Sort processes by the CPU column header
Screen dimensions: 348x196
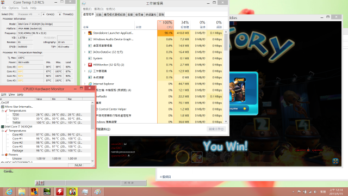click(x=165, y=24)
